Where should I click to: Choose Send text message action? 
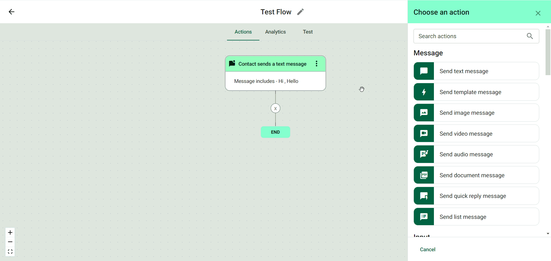tap(476, 71)
